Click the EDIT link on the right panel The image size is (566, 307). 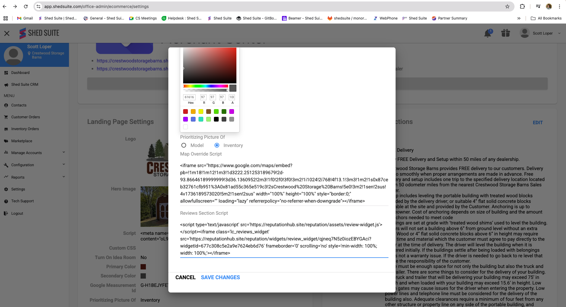538,122
